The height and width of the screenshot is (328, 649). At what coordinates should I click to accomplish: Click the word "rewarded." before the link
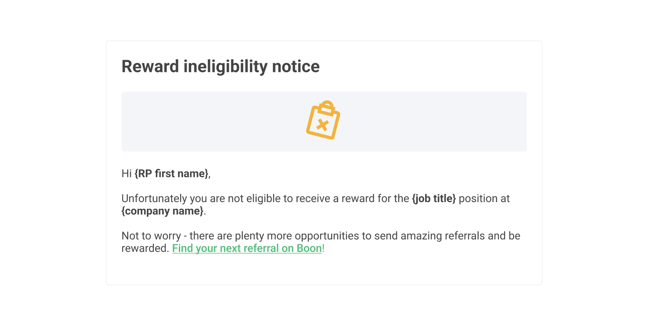point(145,248)
